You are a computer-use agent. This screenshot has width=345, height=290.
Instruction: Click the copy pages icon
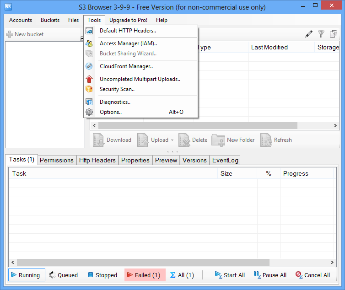click(334, 34)
